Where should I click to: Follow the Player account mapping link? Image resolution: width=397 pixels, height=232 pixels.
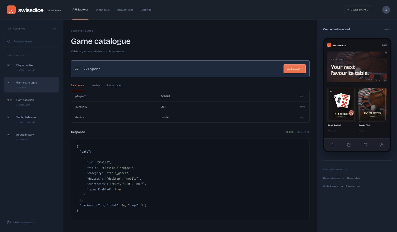(353, 187)
